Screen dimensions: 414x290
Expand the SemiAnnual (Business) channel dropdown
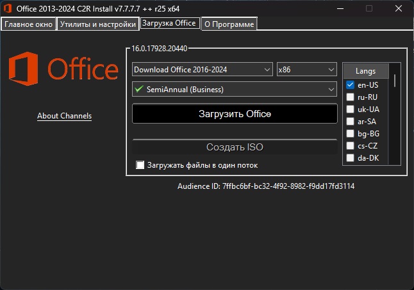235,89
